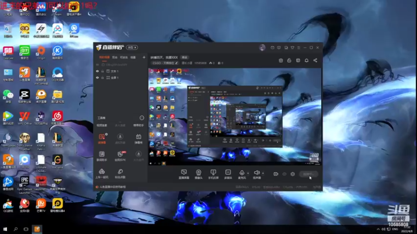Open the 视频连麦 toolbox tab
417x234 pixels.
pyautogui.click(x=102, y=125)
